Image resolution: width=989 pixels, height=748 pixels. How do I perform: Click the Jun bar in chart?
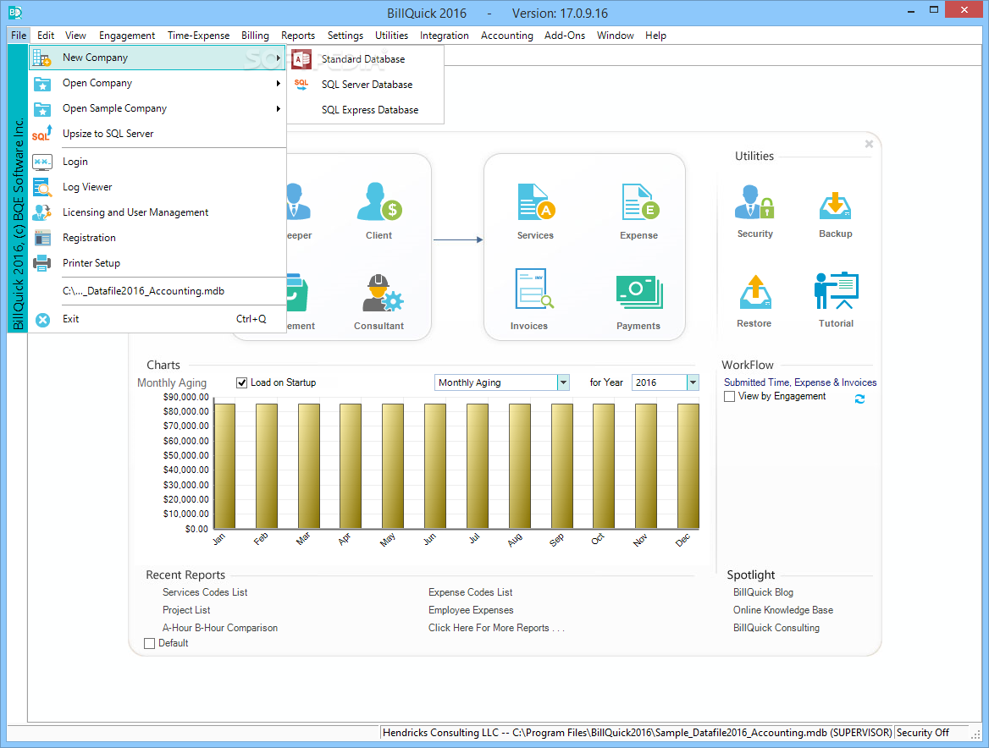(435, 465)
